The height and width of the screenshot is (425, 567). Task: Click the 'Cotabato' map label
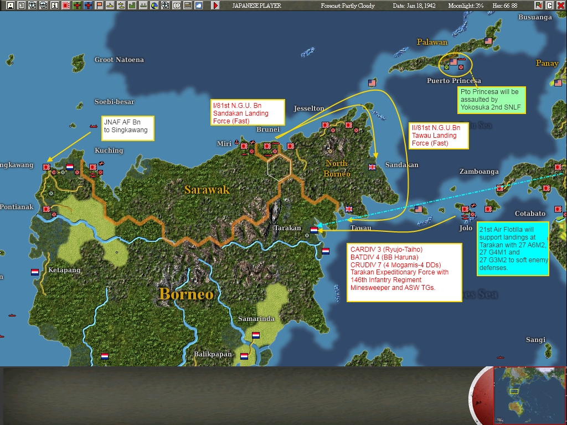pyautogui.click(x=530, y=213)
